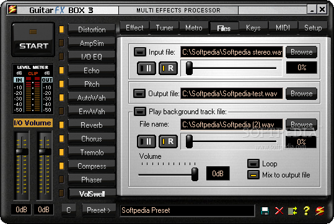The height and width of the screenshot is (224, 334).
Task: Select the Echo effect button
Action: (92, 70)
